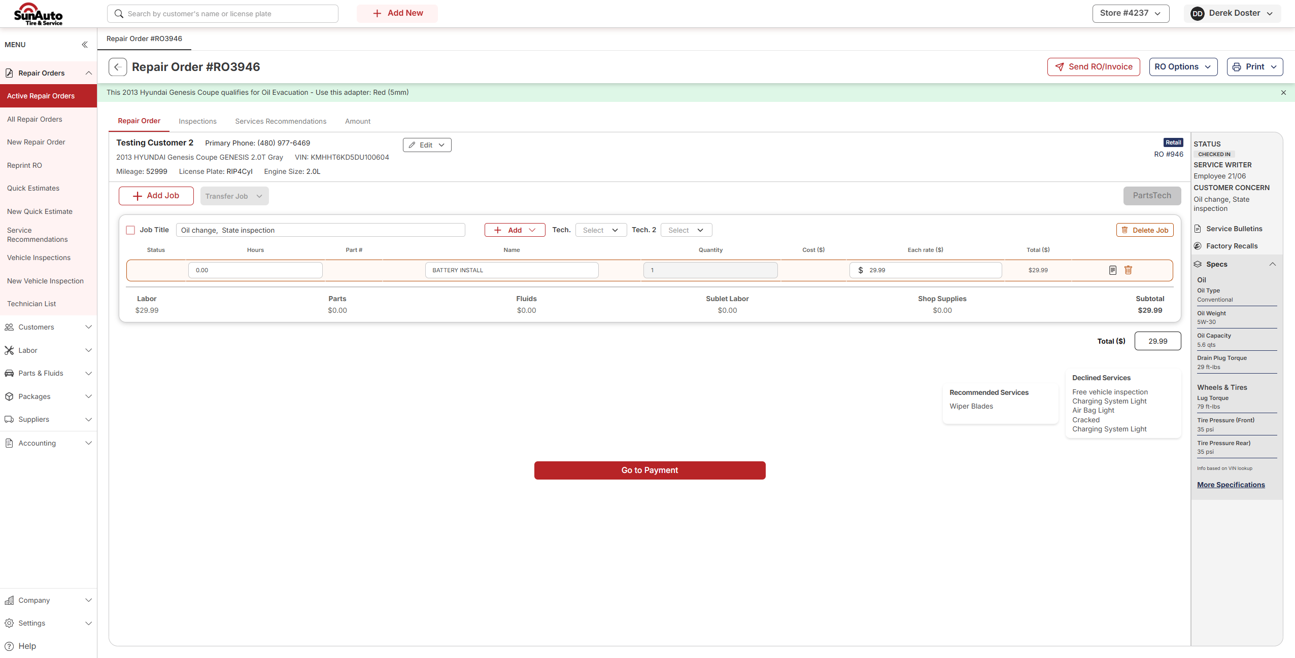The height and width of the screenshot is (658, 1295).
Task: Click the Each rate field showing 29.99
Action: point(926,270)
